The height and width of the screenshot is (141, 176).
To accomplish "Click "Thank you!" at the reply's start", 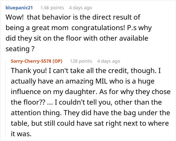I will (25, 71).
